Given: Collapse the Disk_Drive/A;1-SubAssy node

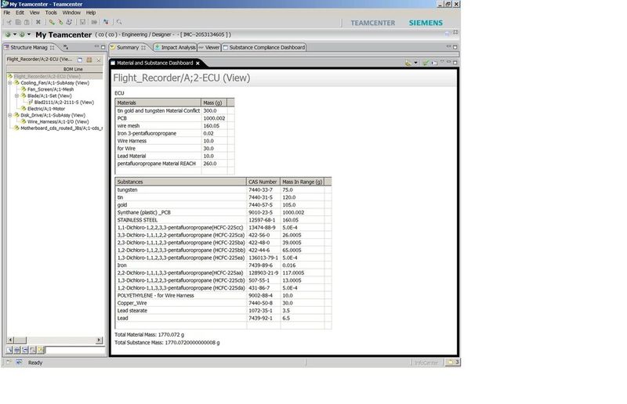Looking at the screenshot, I should [10, 115].
